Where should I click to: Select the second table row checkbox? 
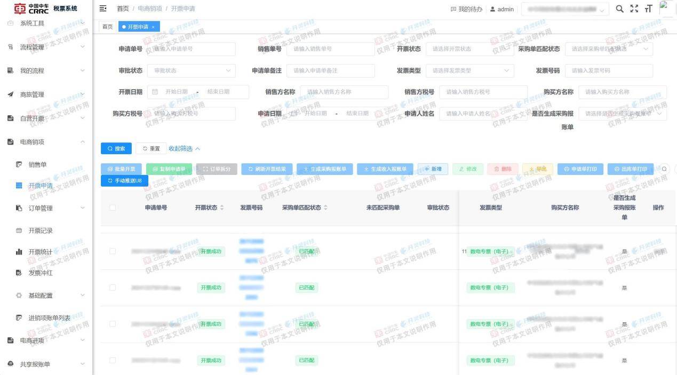(113, 288)
